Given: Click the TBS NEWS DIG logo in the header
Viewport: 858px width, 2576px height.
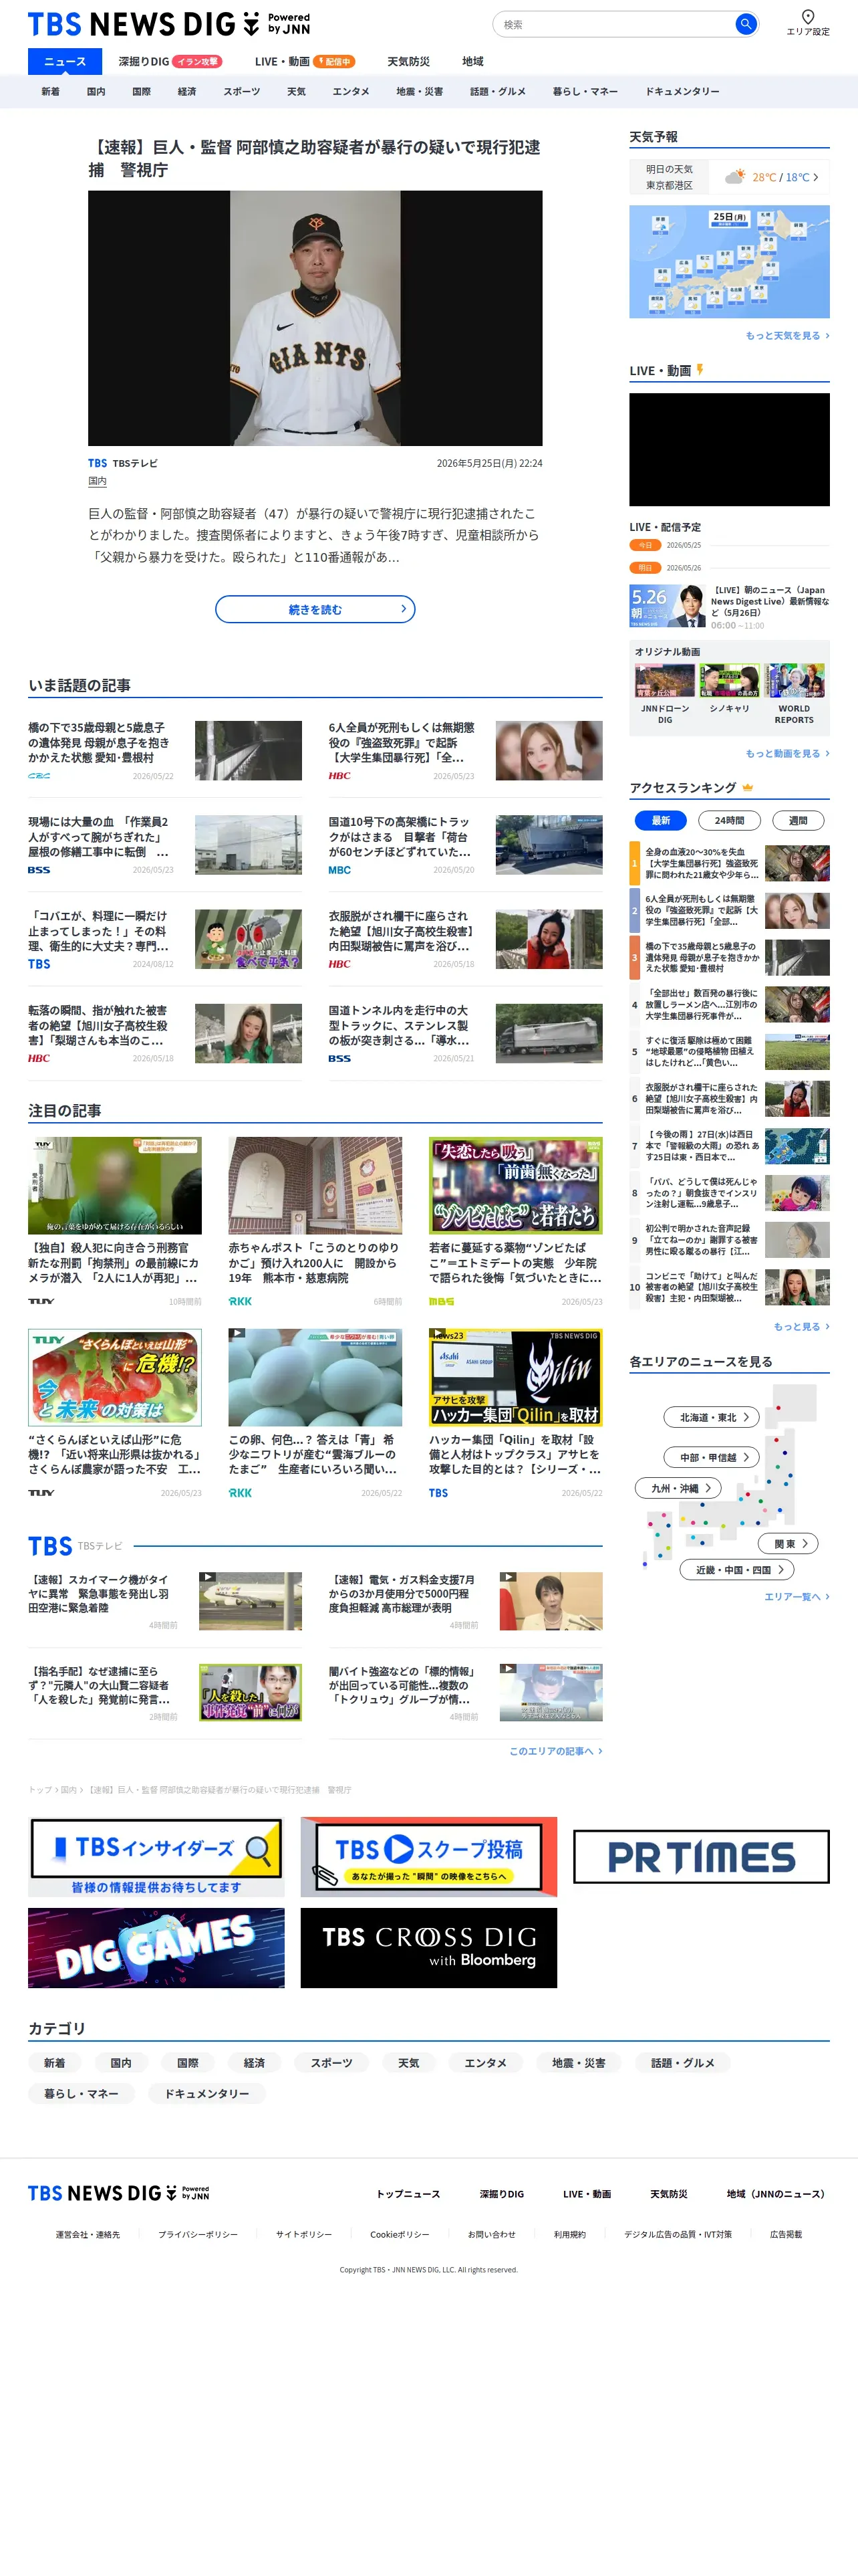Looking at the screenshot, I should pyautogui.click(x=169, y=24).
